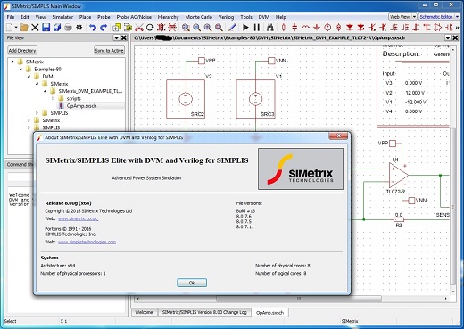This screenshot has height=329, width=464.
Task: Open options with the gear icon
Action: point(79,28)
